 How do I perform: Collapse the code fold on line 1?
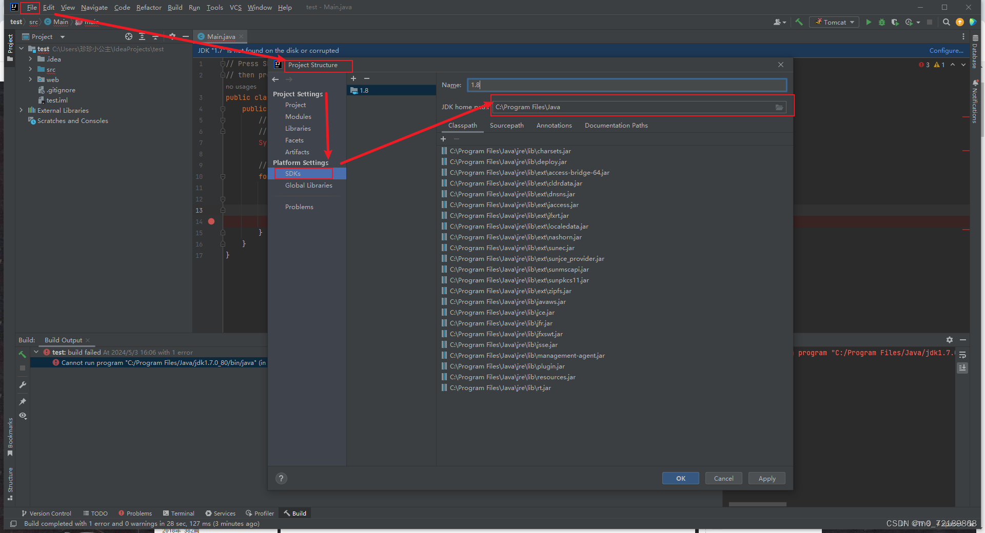(223, 64)
